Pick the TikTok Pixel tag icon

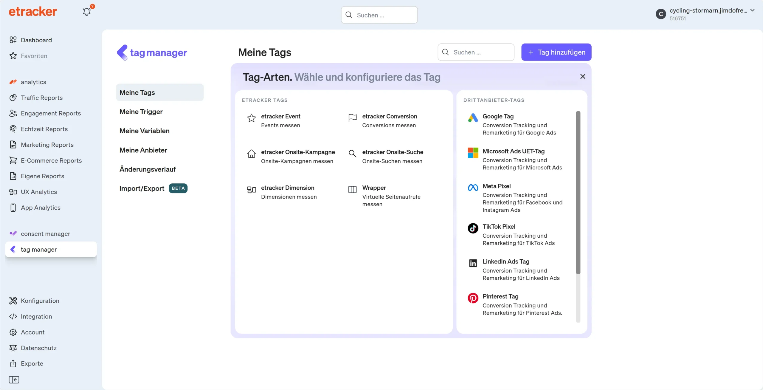[x=473, y=228]
